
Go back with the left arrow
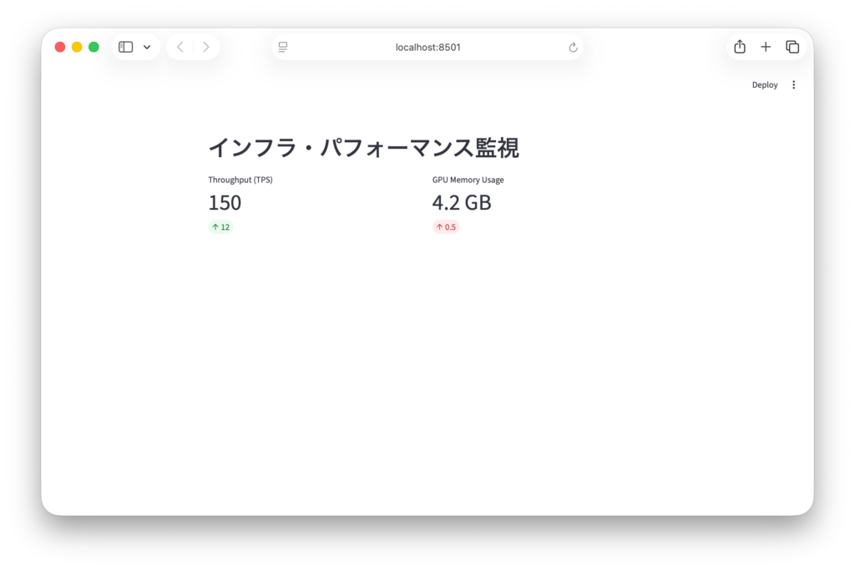point(180,47)
